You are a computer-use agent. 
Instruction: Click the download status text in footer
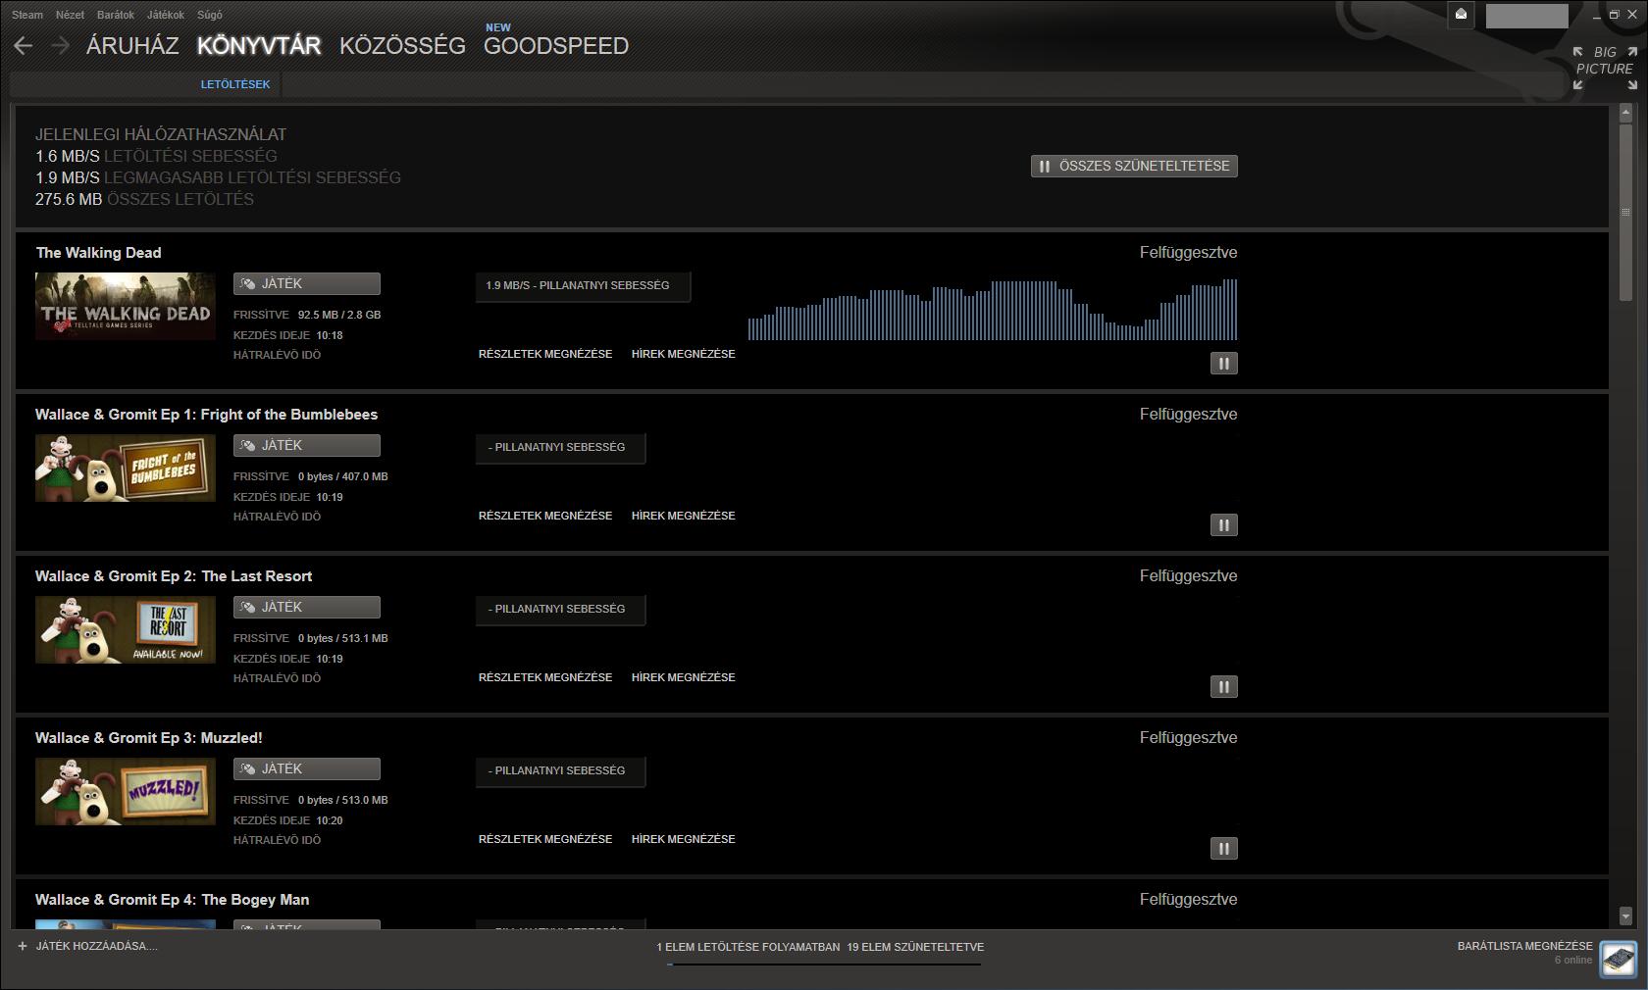click(x=820, y=948)
